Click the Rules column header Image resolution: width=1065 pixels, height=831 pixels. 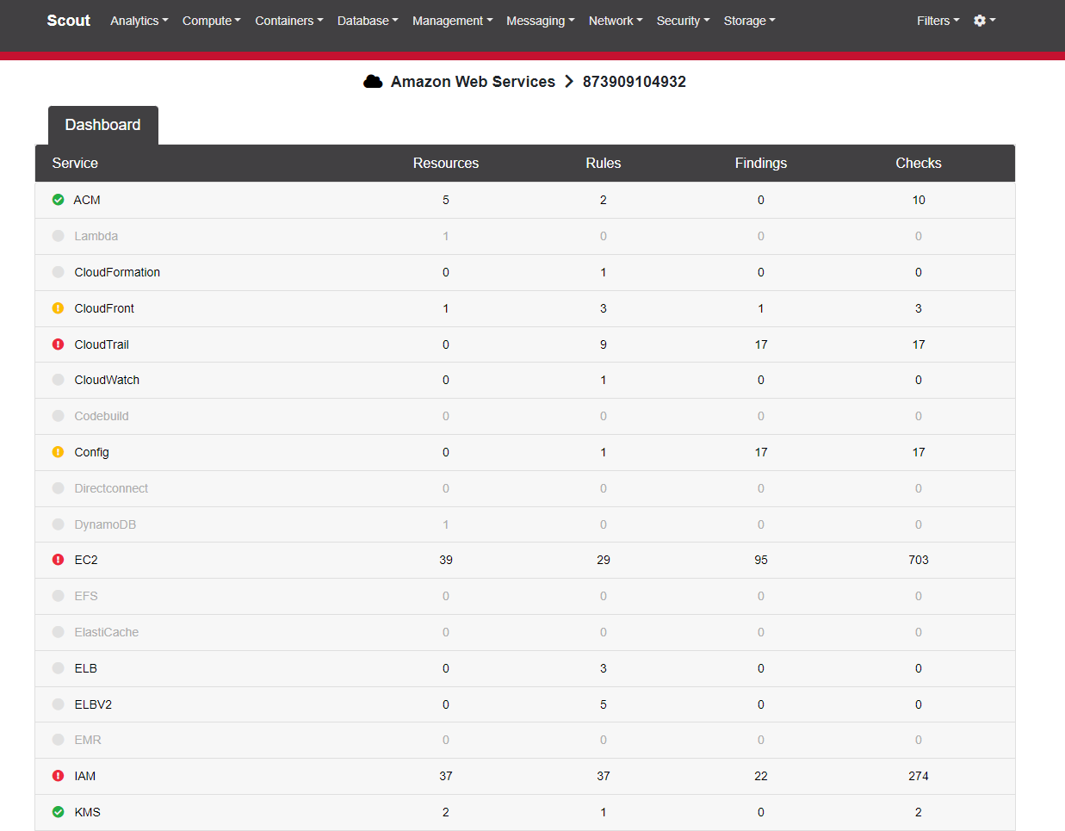pyautogui.click(x=604, y=163)
